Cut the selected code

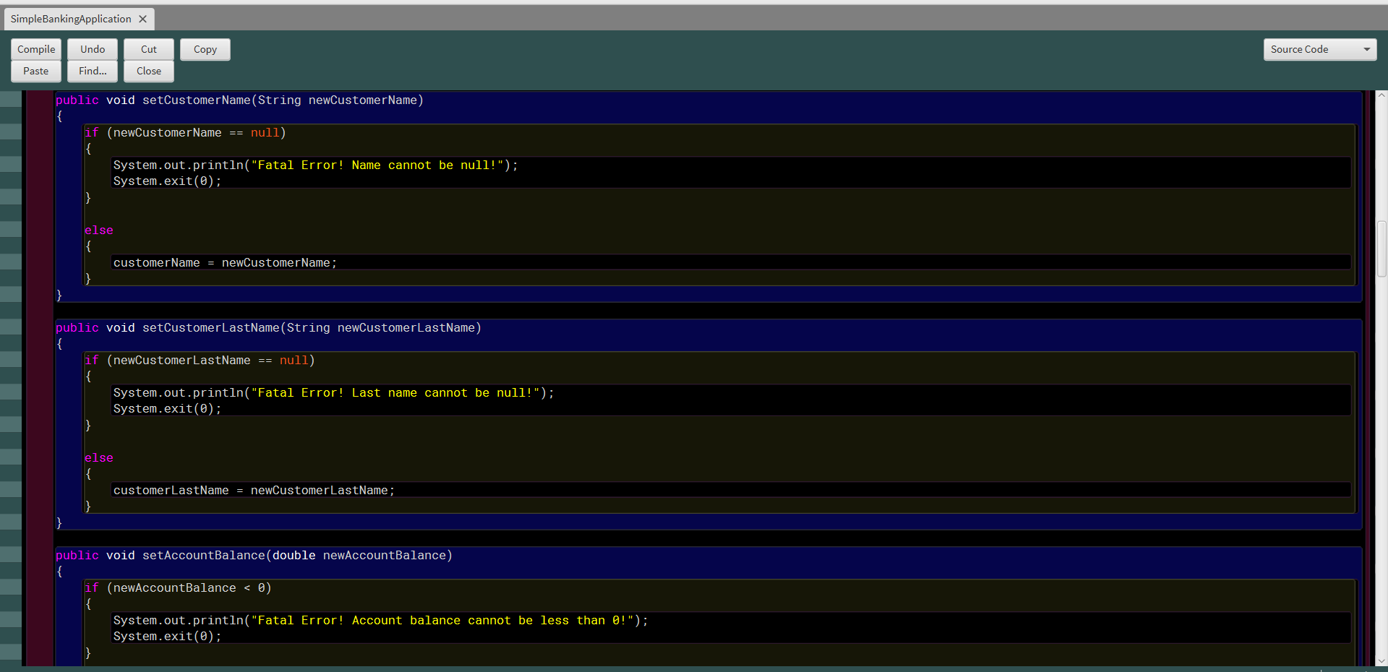(x=148, y=49)
